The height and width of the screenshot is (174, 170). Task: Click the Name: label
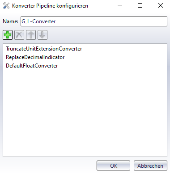click(x=10, y=21)
